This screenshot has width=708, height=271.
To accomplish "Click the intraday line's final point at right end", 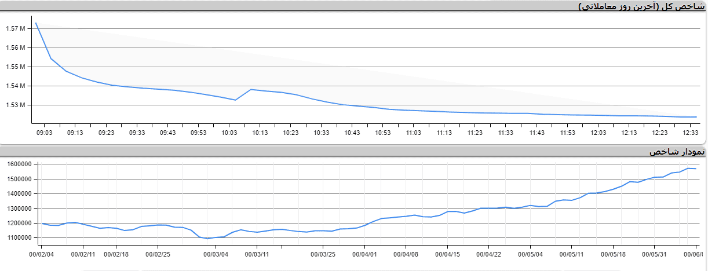I will point(695,117).
